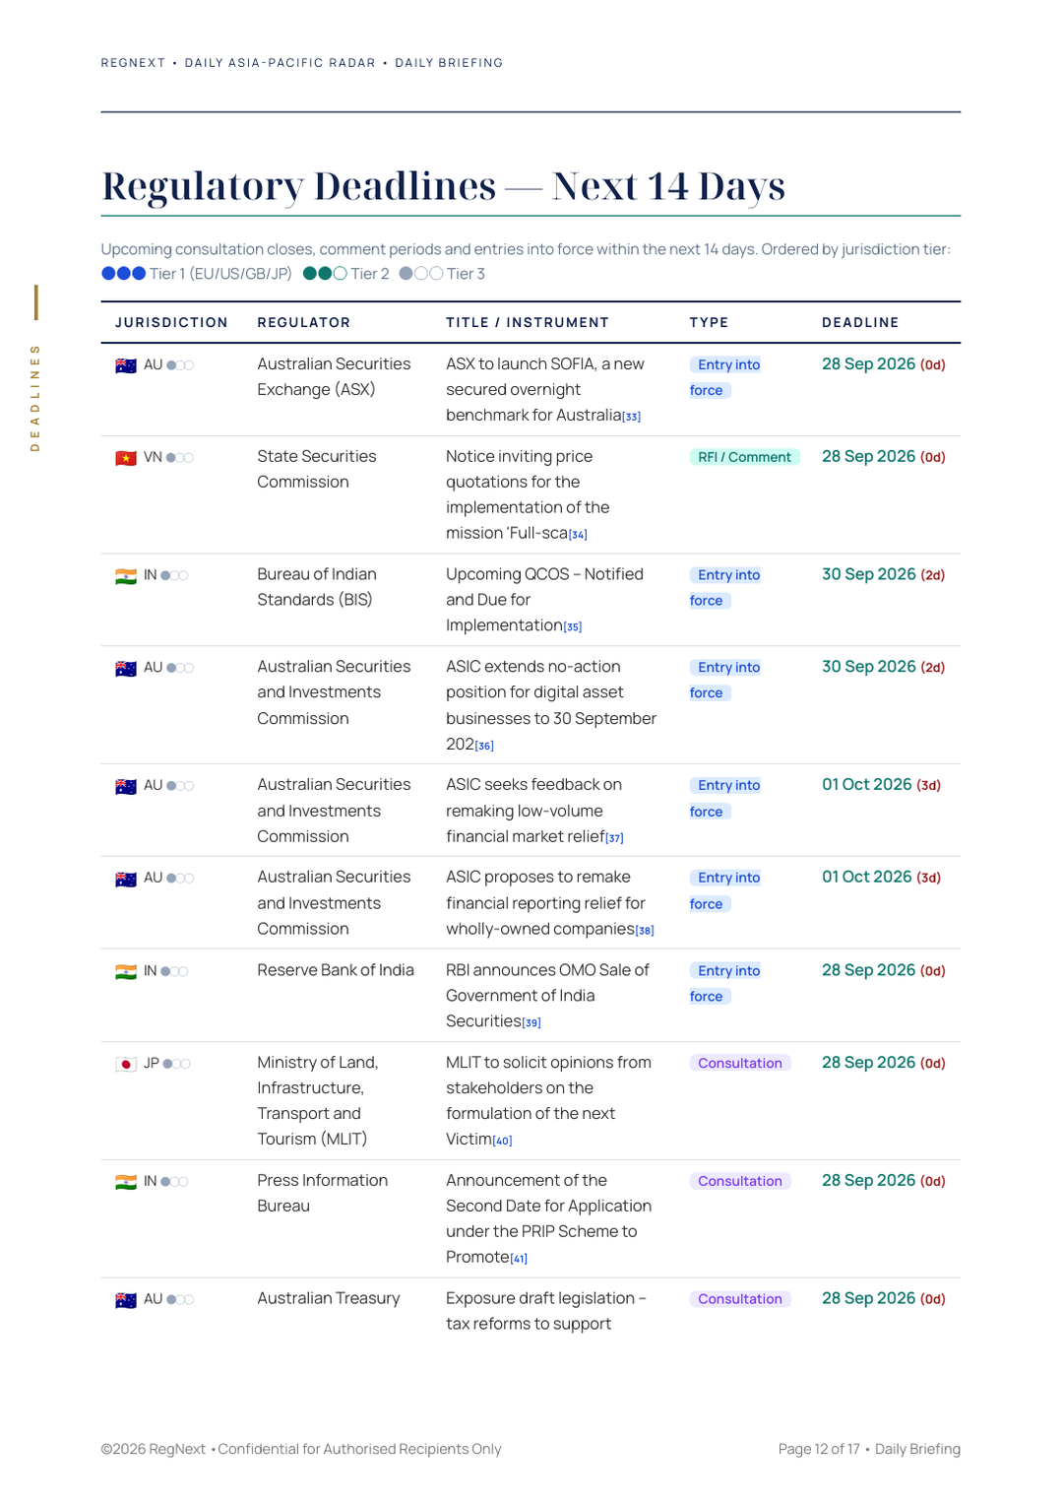The image size is (1063, 1505).
Task: Open footnote reference [36]
Action: [x=484, y=747]
